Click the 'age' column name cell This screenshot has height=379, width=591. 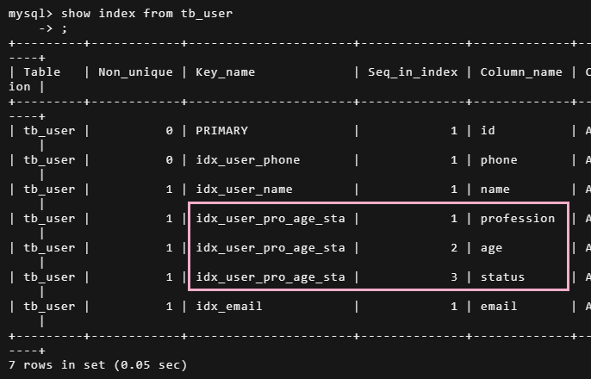pyautogui.click(x=491, y=248)
